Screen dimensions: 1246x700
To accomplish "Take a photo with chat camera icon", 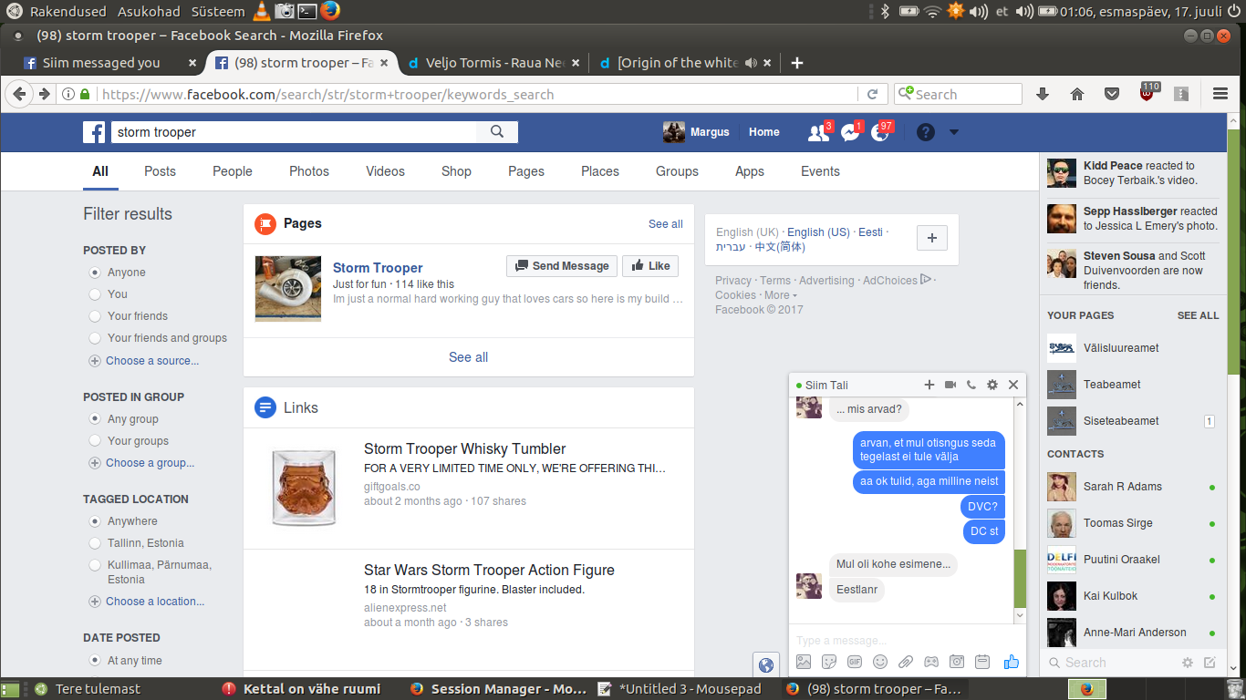I will coord(957,663).
